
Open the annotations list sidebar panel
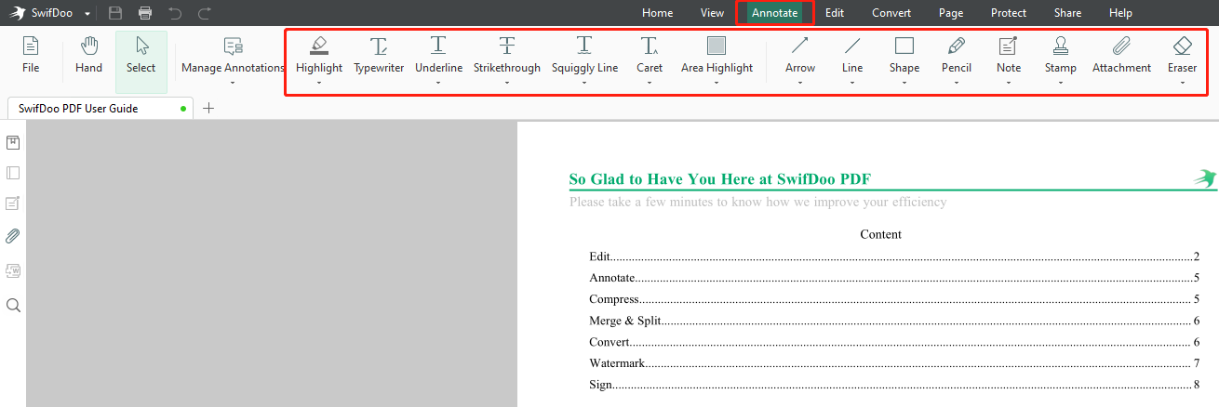tap(13, 203)
